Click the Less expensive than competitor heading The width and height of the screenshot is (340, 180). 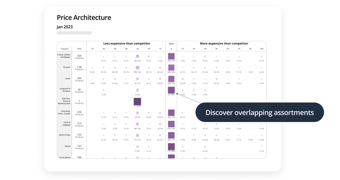click(x=127, y=43)
